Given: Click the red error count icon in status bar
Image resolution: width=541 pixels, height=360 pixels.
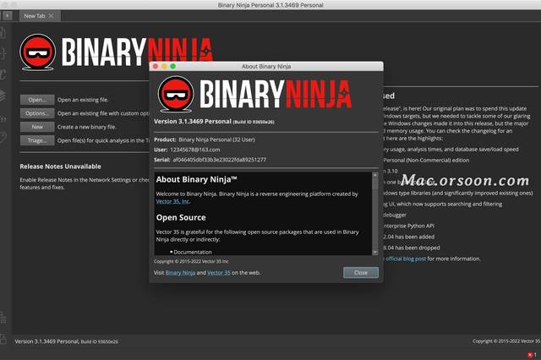Looking at the screenshot, I should click(530, 355).
